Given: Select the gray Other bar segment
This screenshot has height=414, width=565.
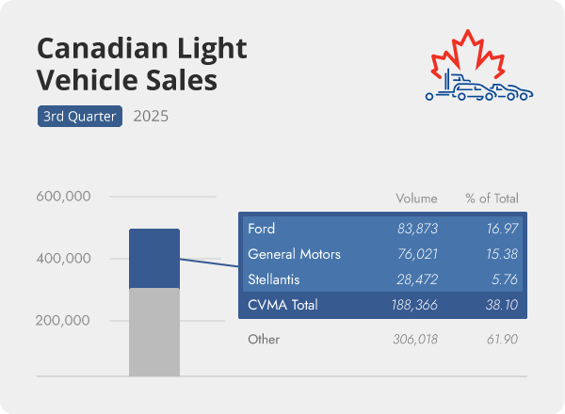Looking at the screenshot, I should [x=154, y=331].
